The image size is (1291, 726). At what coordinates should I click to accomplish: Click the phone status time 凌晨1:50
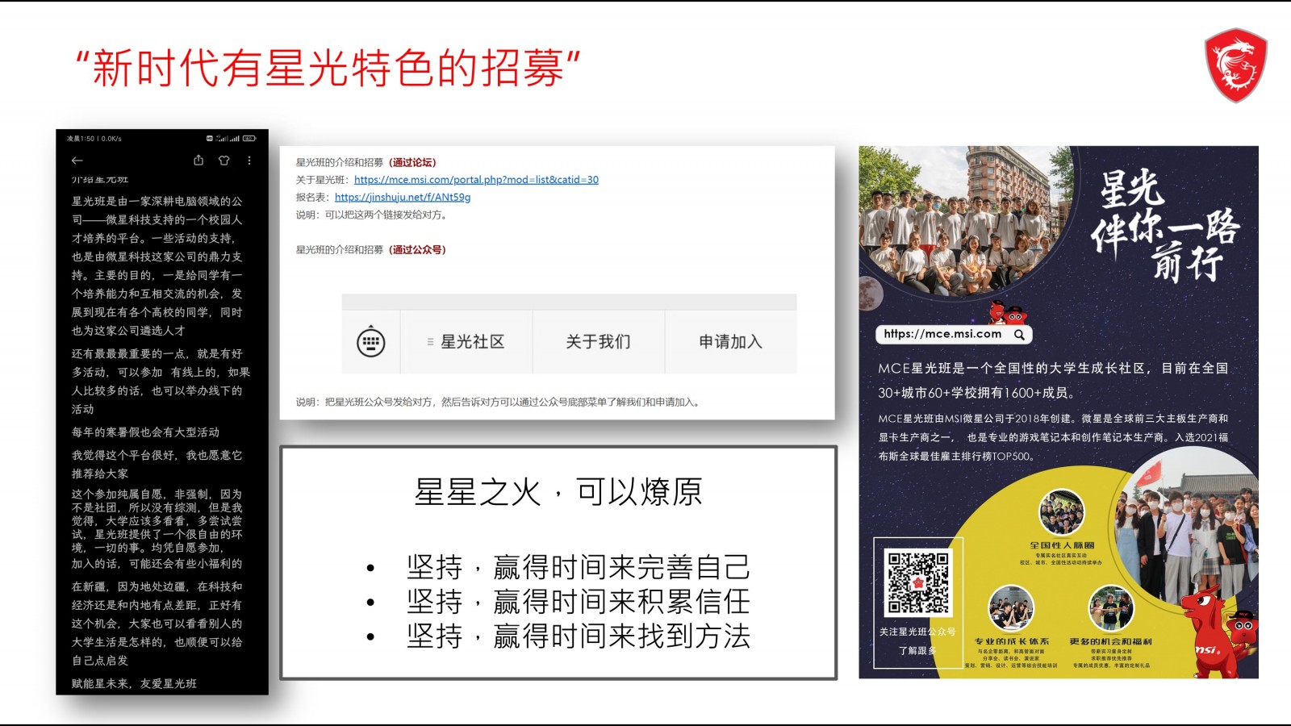coord(81,139)
